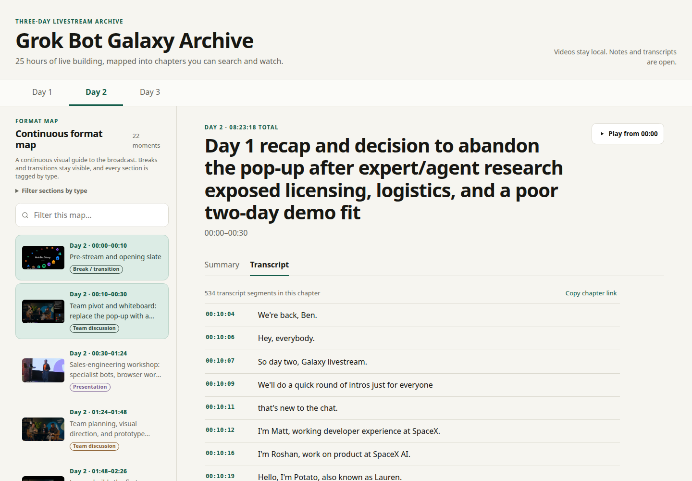Click the search magnifier icon in filter box
This screenshot has width=692, height=481.
coord(25,215)
